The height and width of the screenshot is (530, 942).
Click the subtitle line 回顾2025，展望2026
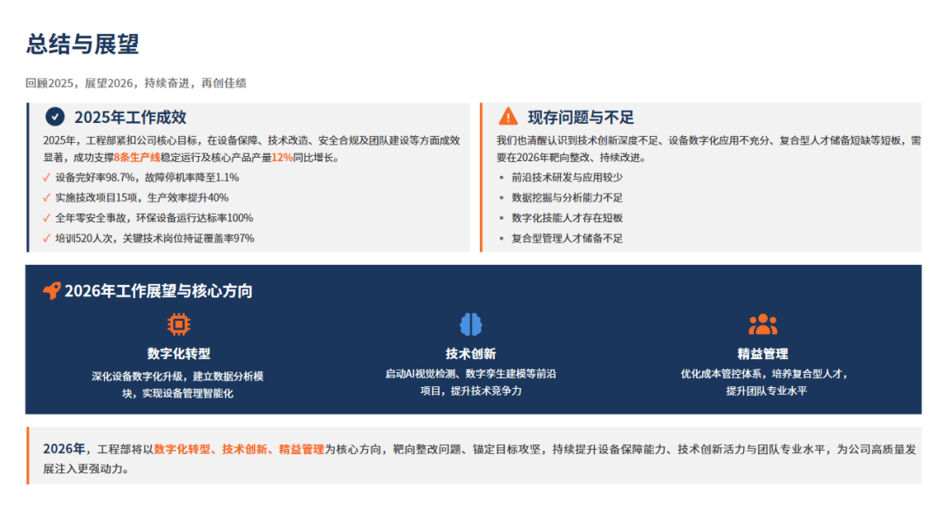[x=136, y=84]
